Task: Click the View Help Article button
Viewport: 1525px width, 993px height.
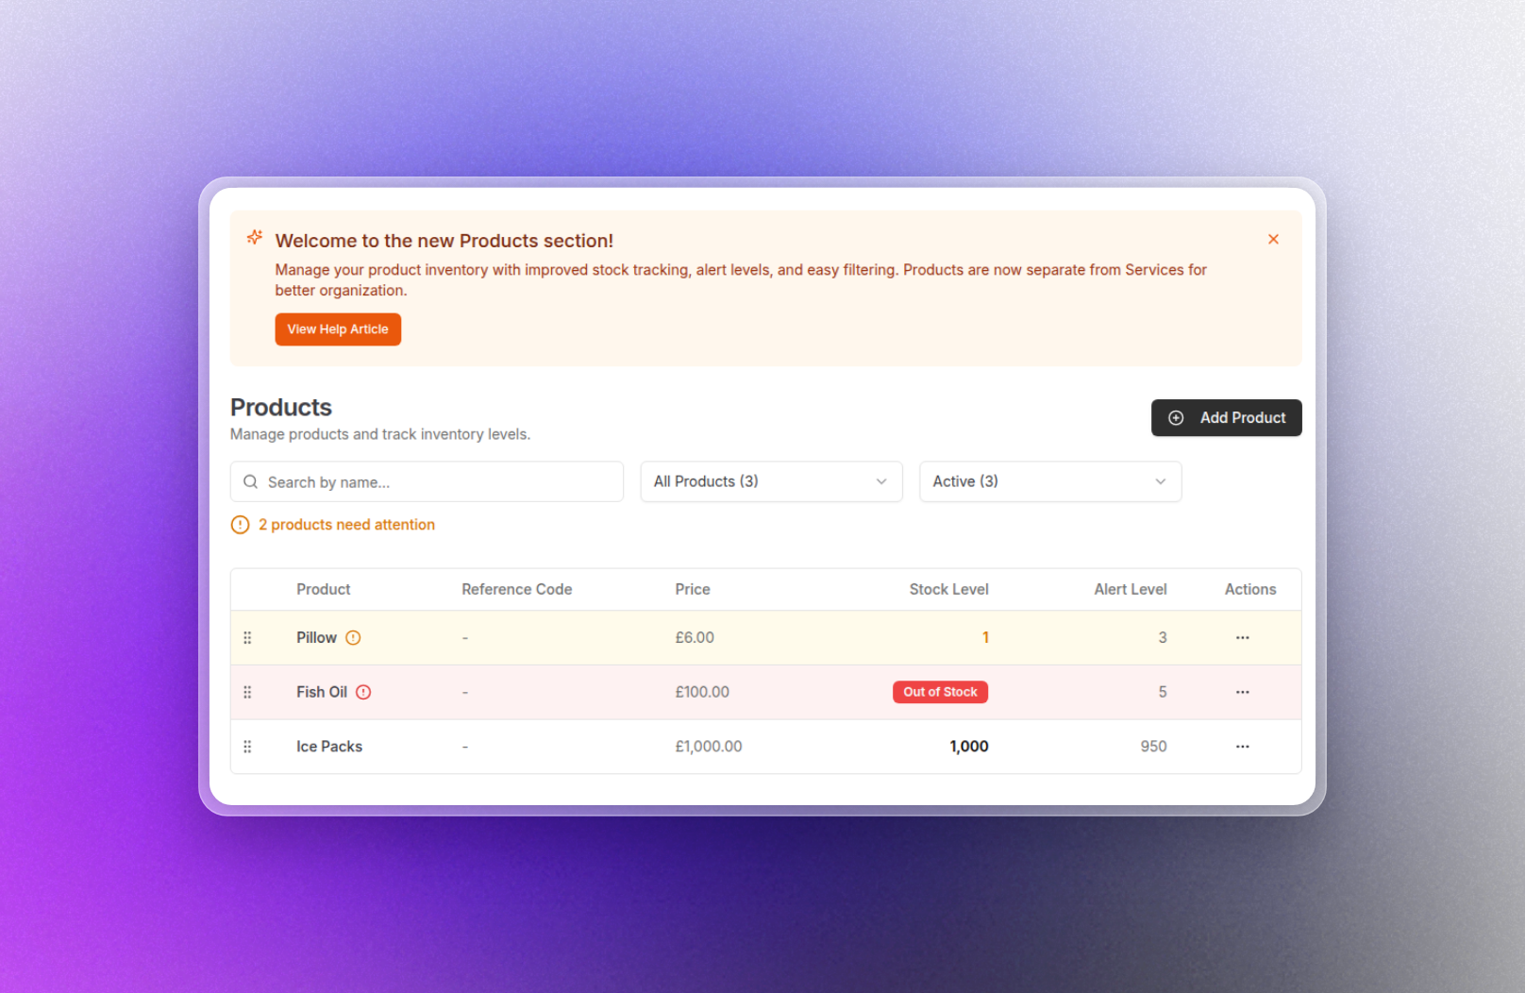Action: point(338,328)
